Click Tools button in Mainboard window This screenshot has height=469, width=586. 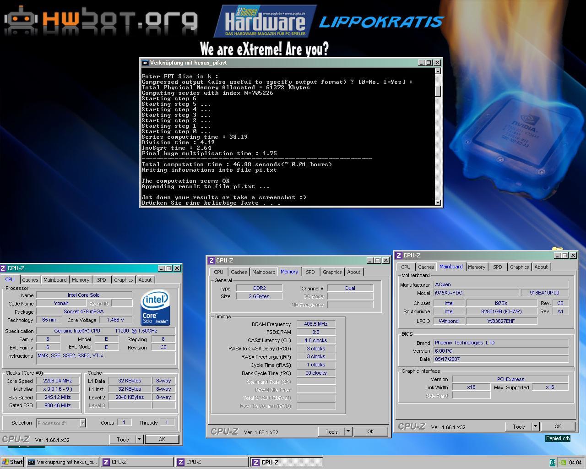pyautogui.click(x=519, y=426)
